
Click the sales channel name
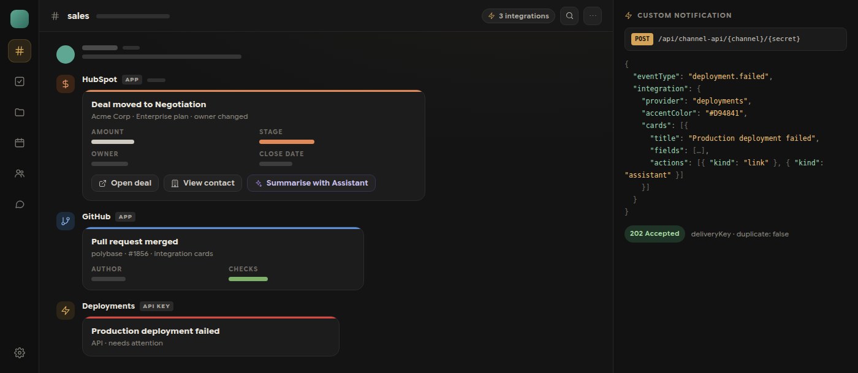tap(78, 16)
